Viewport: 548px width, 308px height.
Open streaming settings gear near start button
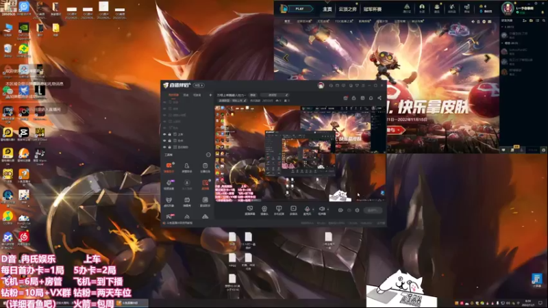point(357,210)
